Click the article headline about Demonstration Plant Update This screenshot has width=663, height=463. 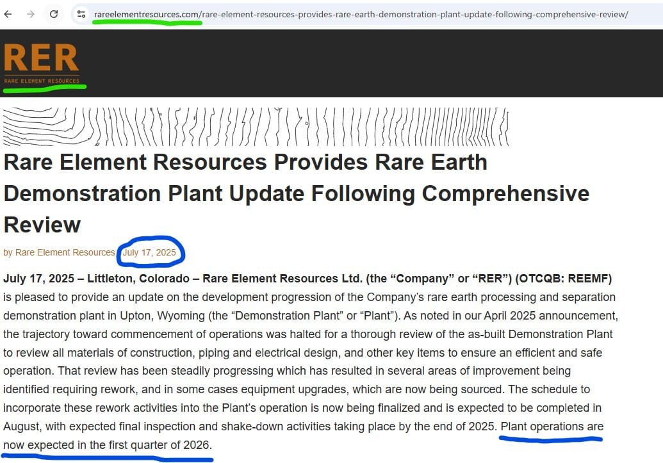point(296,193)
